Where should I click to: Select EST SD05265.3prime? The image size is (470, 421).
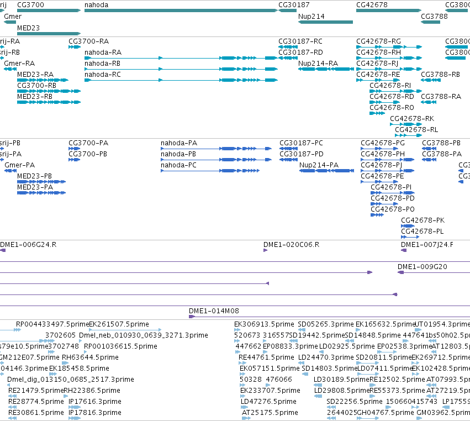302,330
